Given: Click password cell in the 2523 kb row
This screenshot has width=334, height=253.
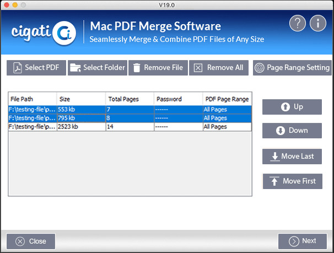Looking at the screenshot, I should coord(178,127).
